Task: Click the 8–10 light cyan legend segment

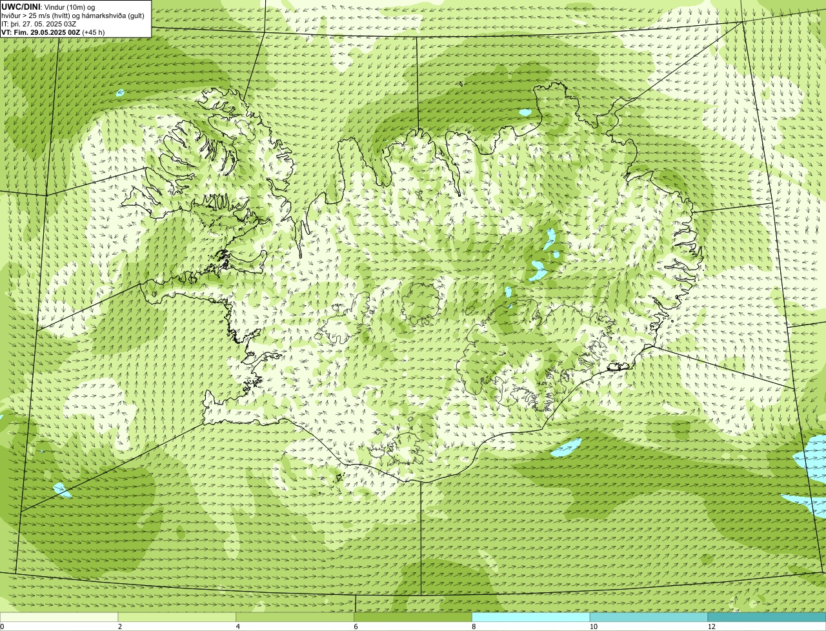Action: pos(531,617)
